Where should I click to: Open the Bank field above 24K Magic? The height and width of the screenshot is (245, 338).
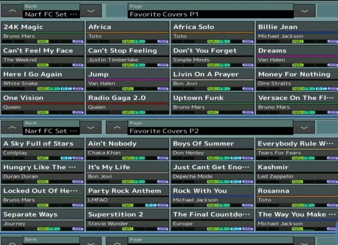click(51, 11)
